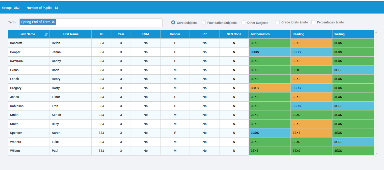Click the Gender column header
384x170 pixels.
coord(175,34)
